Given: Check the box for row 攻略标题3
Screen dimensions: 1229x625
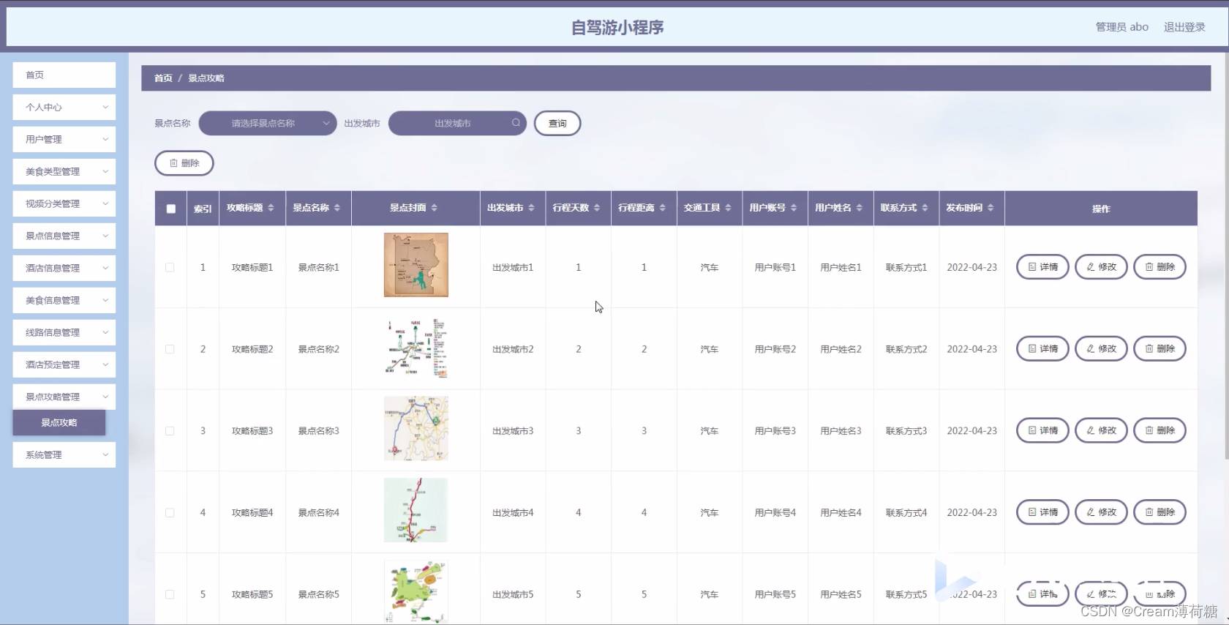Looking at the screenshot, I should pyautogui.click(x=170, y=431).
